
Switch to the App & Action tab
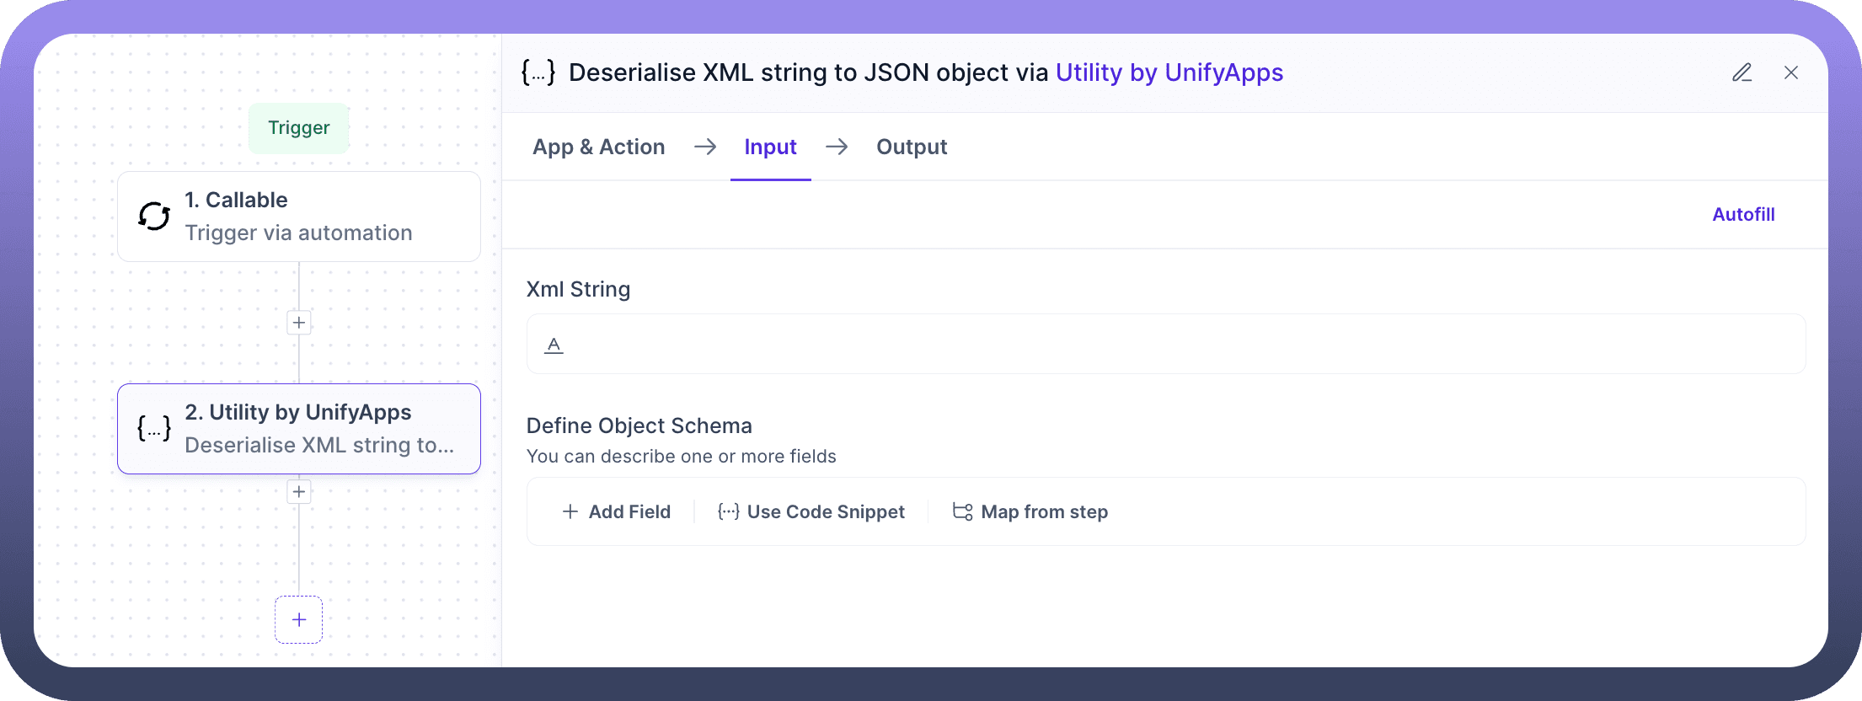point(598,147)
